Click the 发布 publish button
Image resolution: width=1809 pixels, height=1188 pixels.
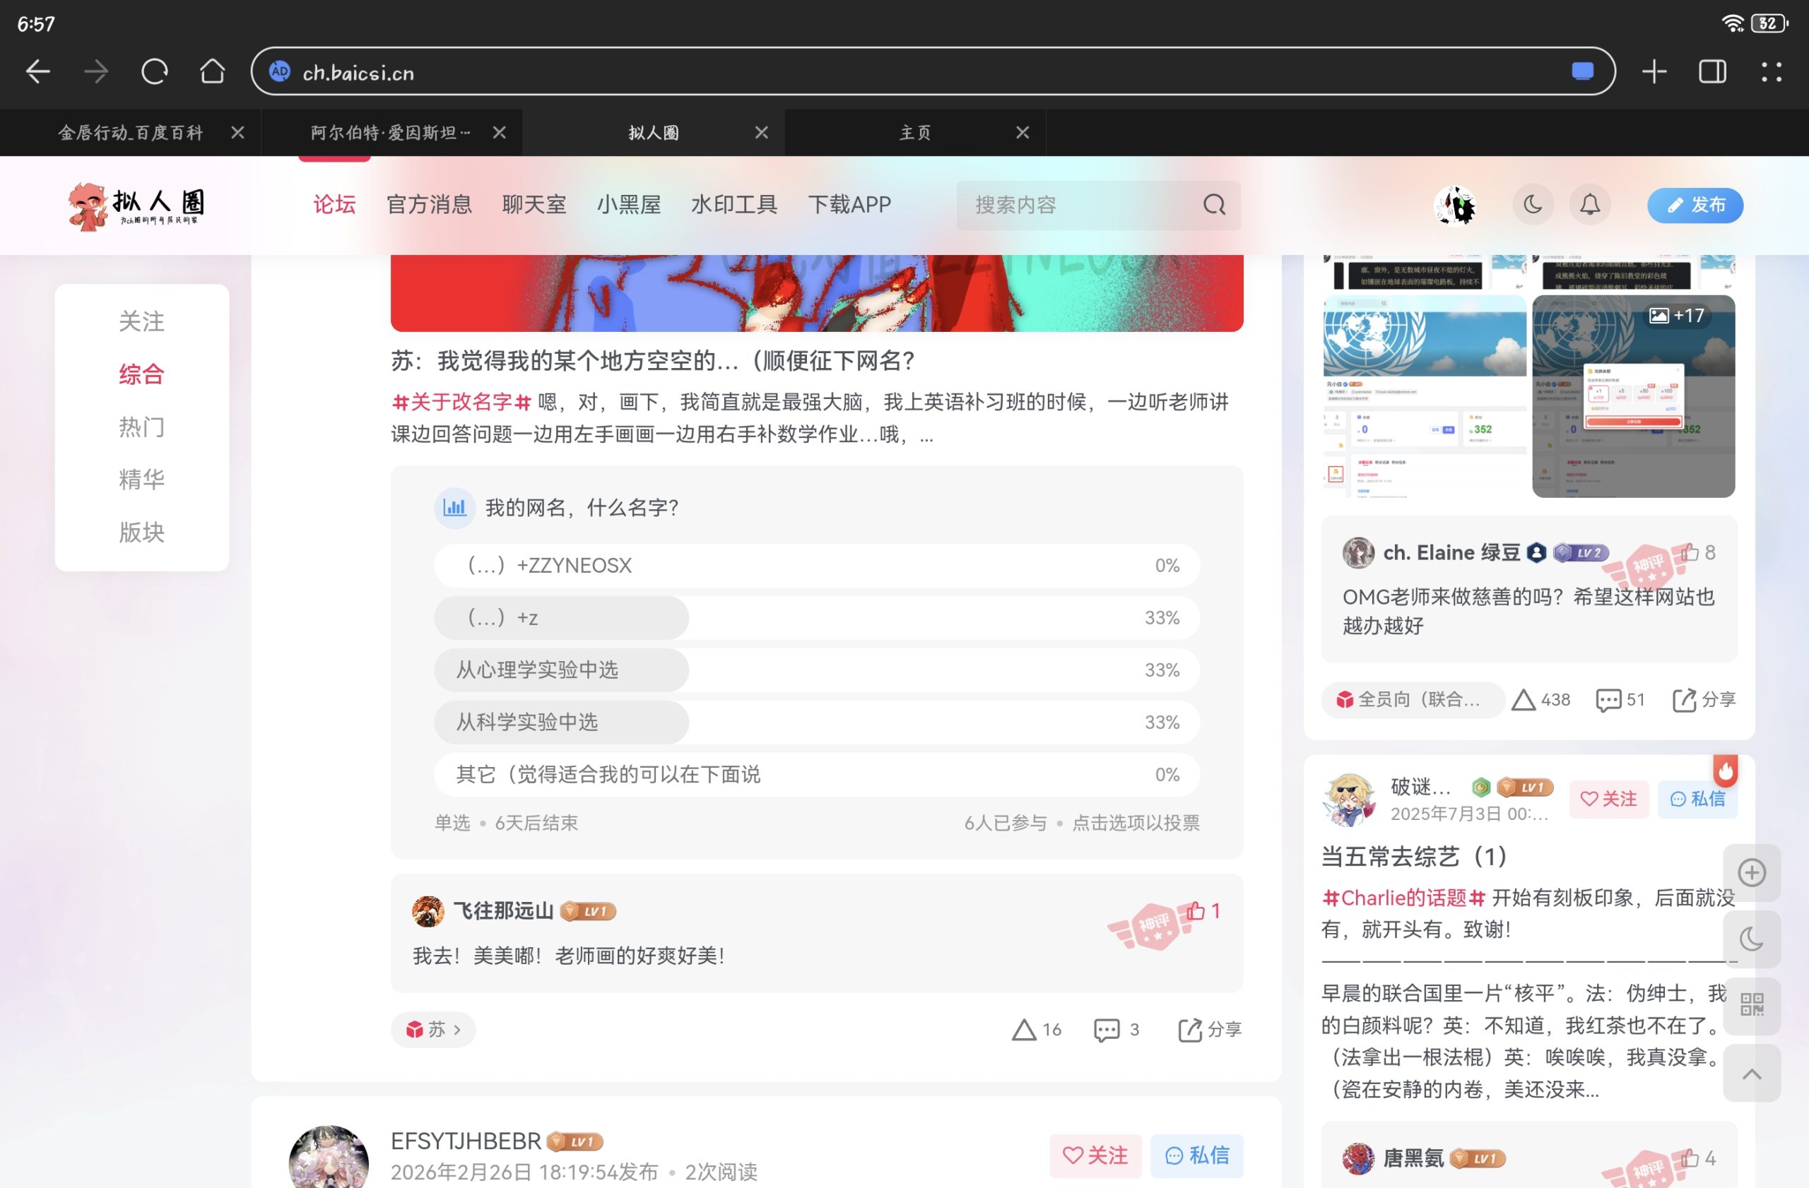coord(1695,205)
